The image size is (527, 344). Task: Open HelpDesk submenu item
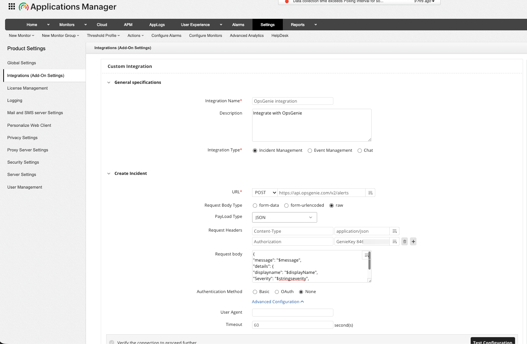tap(280, 35)
